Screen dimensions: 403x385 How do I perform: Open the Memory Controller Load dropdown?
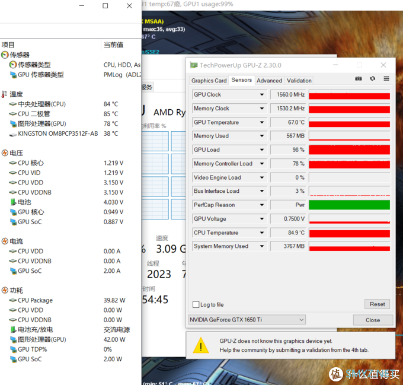point(261,164)
